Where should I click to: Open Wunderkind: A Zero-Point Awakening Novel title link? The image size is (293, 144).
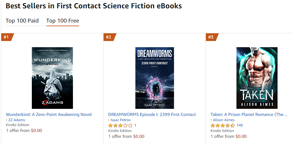click(49, 114)
